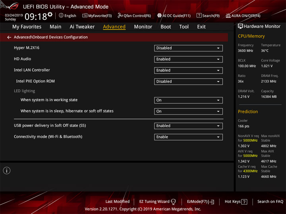Select the sleep, hibernate or soft off label

click(67, 111)
